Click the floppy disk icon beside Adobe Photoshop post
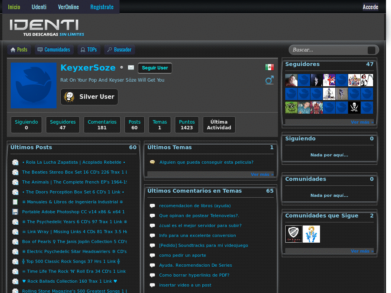 click(x=15, y=212)
